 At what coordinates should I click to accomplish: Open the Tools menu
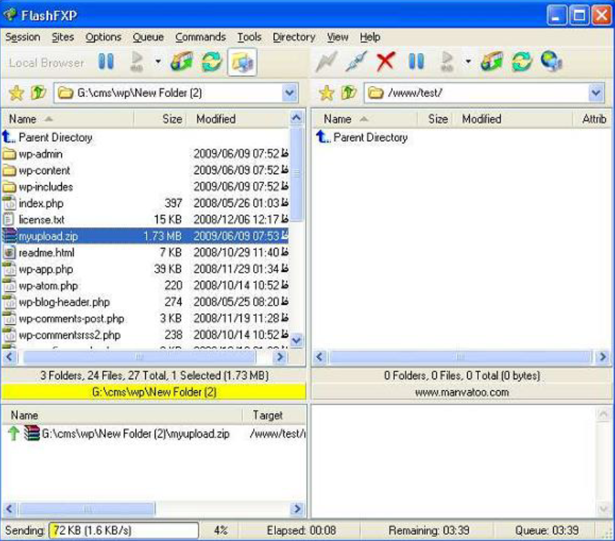click(x=249, y=37)
